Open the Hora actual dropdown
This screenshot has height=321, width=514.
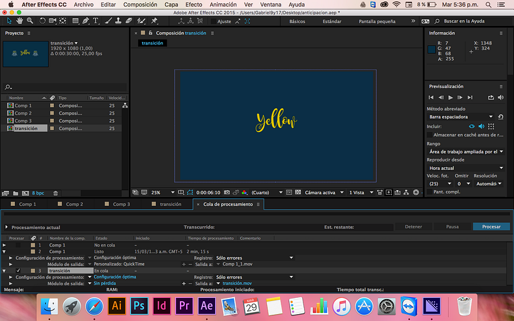pos(466,168)
